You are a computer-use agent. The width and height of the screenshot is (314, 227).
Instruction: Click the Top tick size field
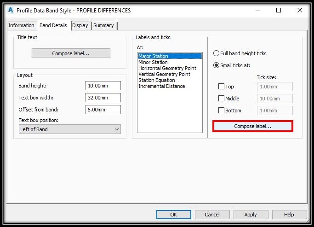tap(275, 87)
